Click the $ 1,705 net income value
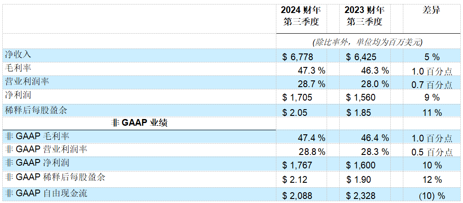 click(x=297, y=98)
